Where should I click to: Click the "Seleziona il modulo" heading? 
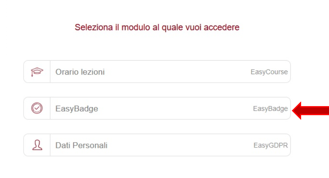[x=157, y=27]
